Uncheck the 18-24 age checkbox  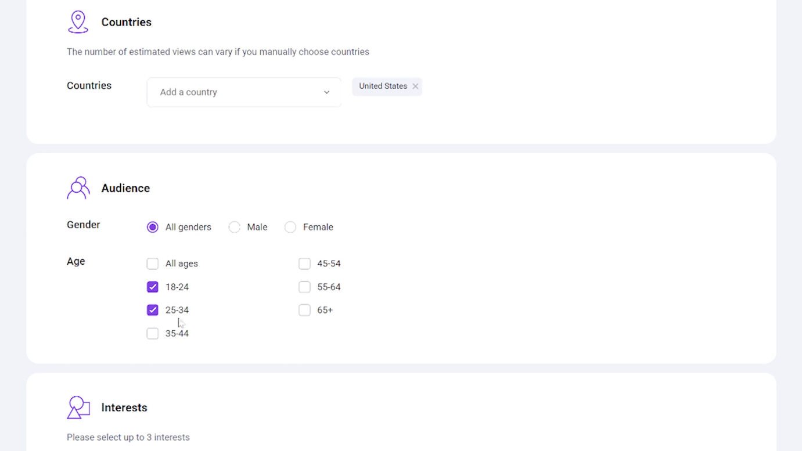(153, 287)
